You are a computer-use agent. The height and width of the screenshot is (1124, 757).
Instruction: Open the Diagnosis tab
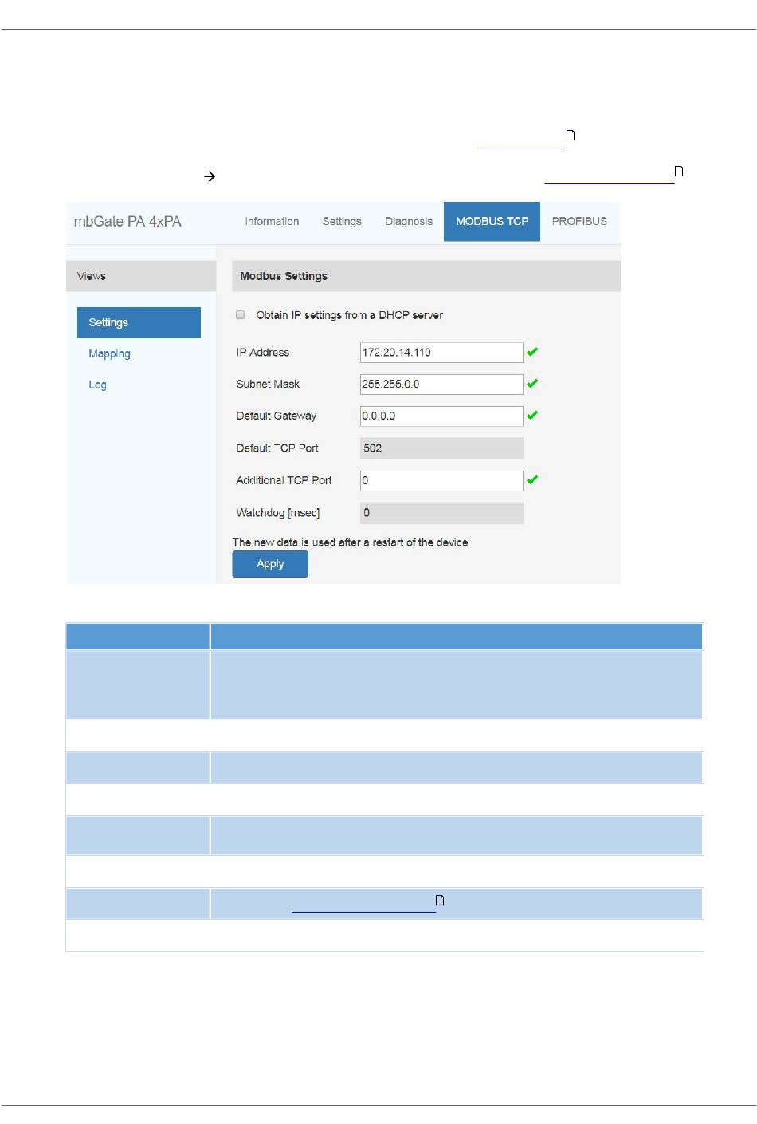coord(409,222)
